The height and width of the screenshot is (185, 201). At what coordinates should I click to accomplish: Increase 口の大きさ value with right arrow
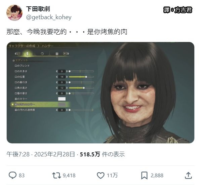tap(67, 71)
